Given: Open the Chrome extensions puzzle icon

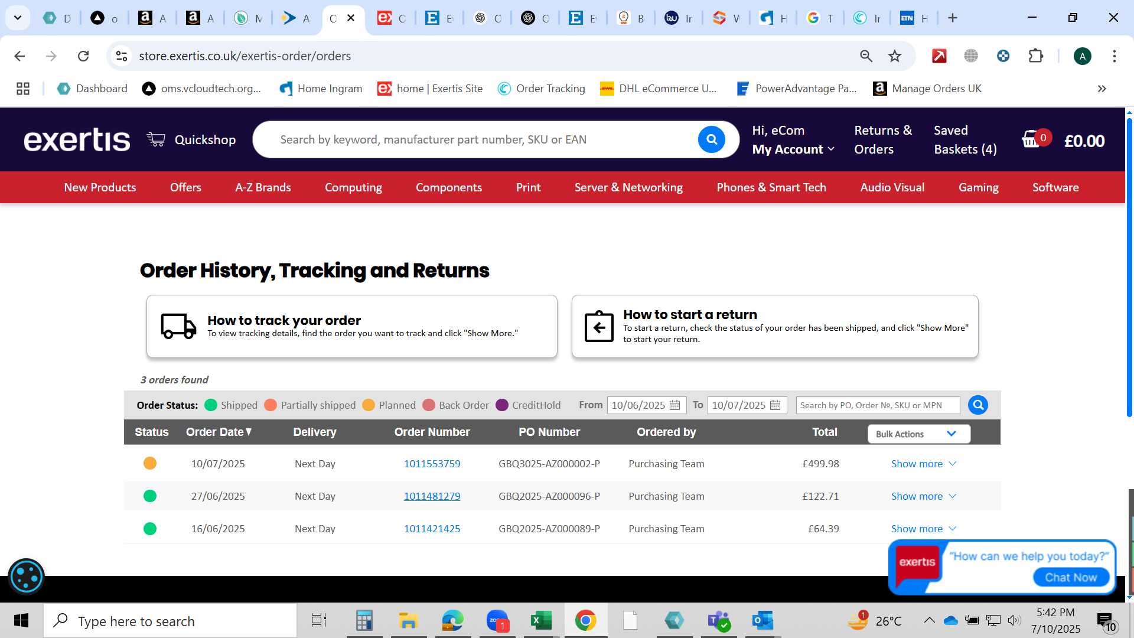Looking at the screenshot, I should tap(1036, 56).
